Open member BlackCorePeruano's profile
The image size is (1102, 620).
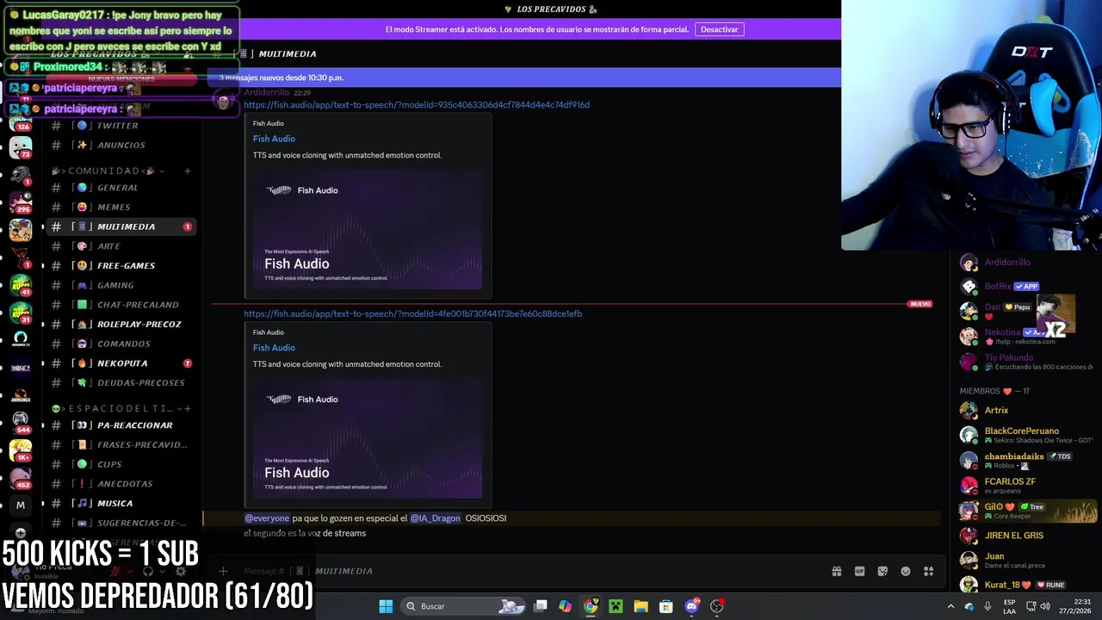point(1026,435)
